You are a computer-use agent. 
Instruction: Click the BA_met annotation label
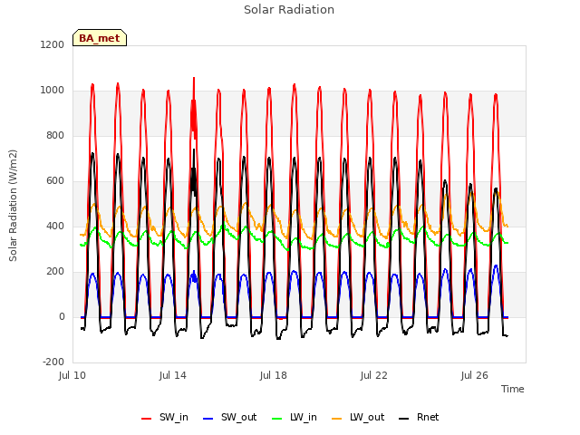[100, 38]
